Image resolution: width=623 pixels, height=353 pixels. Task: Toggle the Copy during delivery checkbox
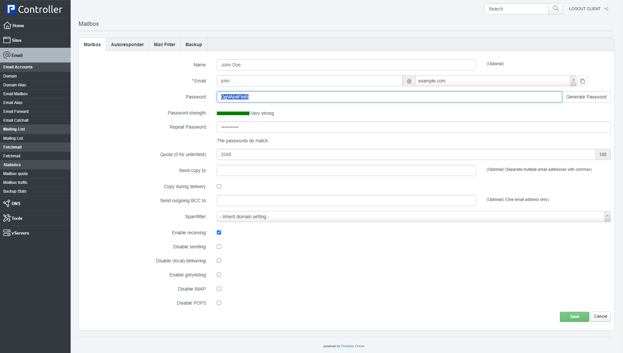(219, 186)
